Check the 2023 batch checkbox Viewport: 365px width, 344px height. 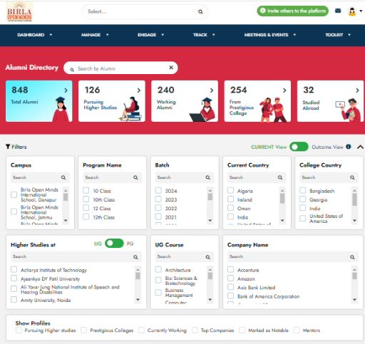tap(158, 199)
